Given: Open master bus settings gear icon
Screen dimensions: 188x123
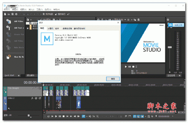Looking at the screenshot, I should (x=168, y=20).
